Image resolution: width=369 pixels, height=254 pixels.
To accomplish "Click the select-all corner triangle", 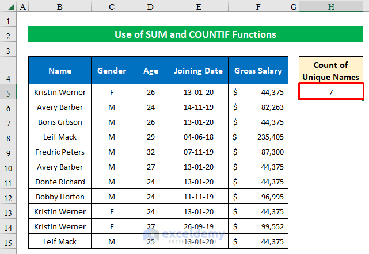I will (8, 7).
